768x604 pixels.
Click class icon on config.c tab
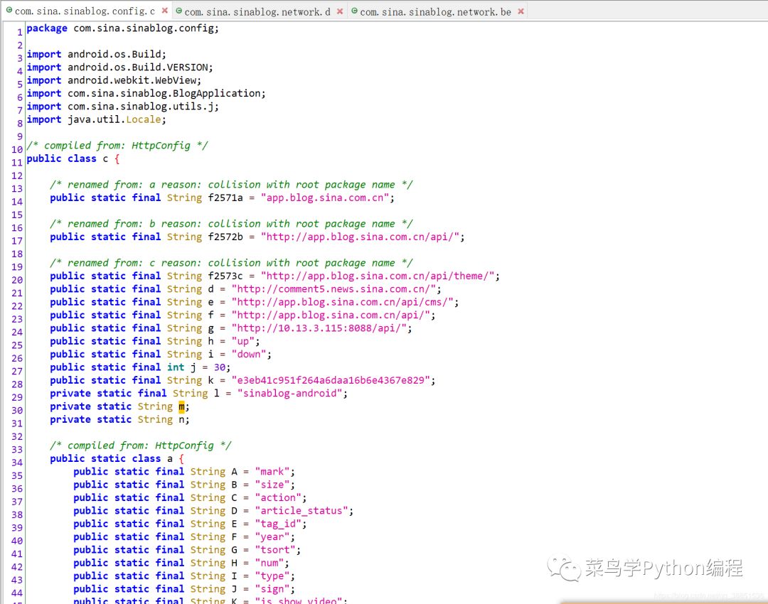9,10
